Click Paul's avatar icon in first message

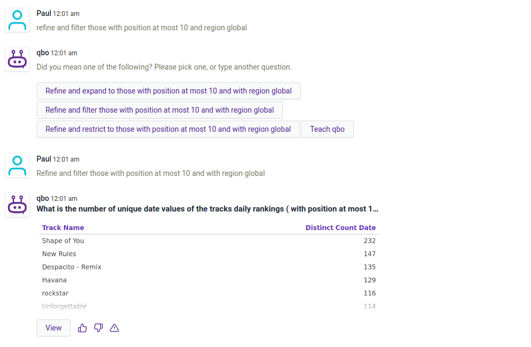point(17,20)
